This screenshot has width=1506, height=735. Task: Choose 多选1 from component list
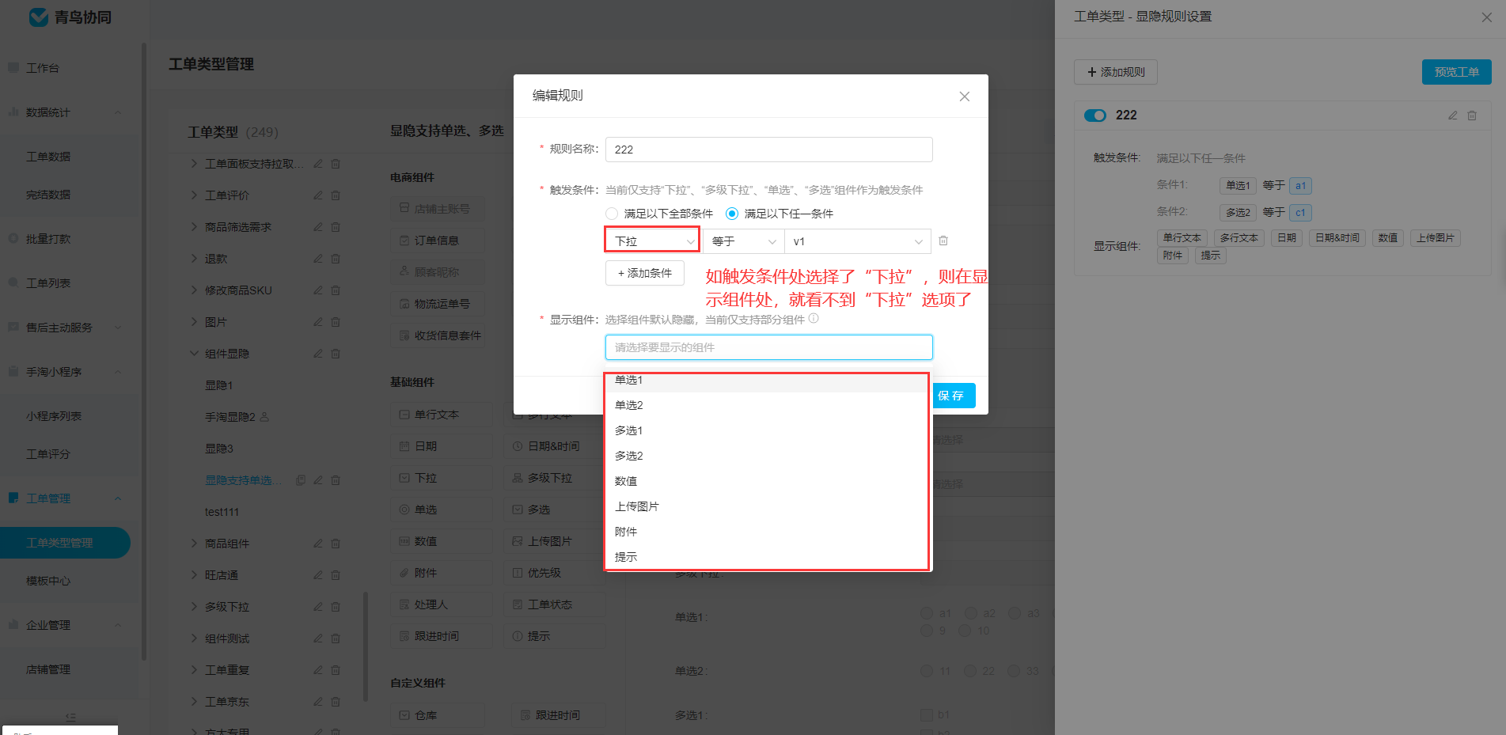[768, 430]
